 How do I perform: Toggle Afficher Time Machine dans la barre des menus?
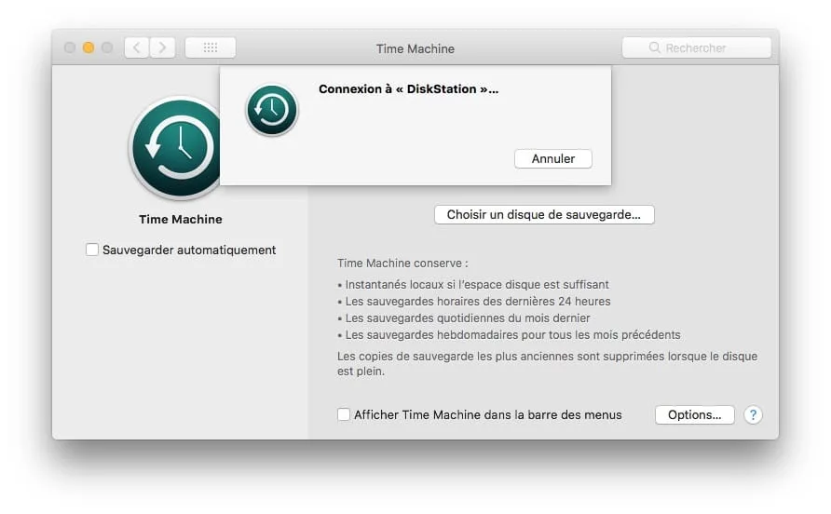coord(344,414)
